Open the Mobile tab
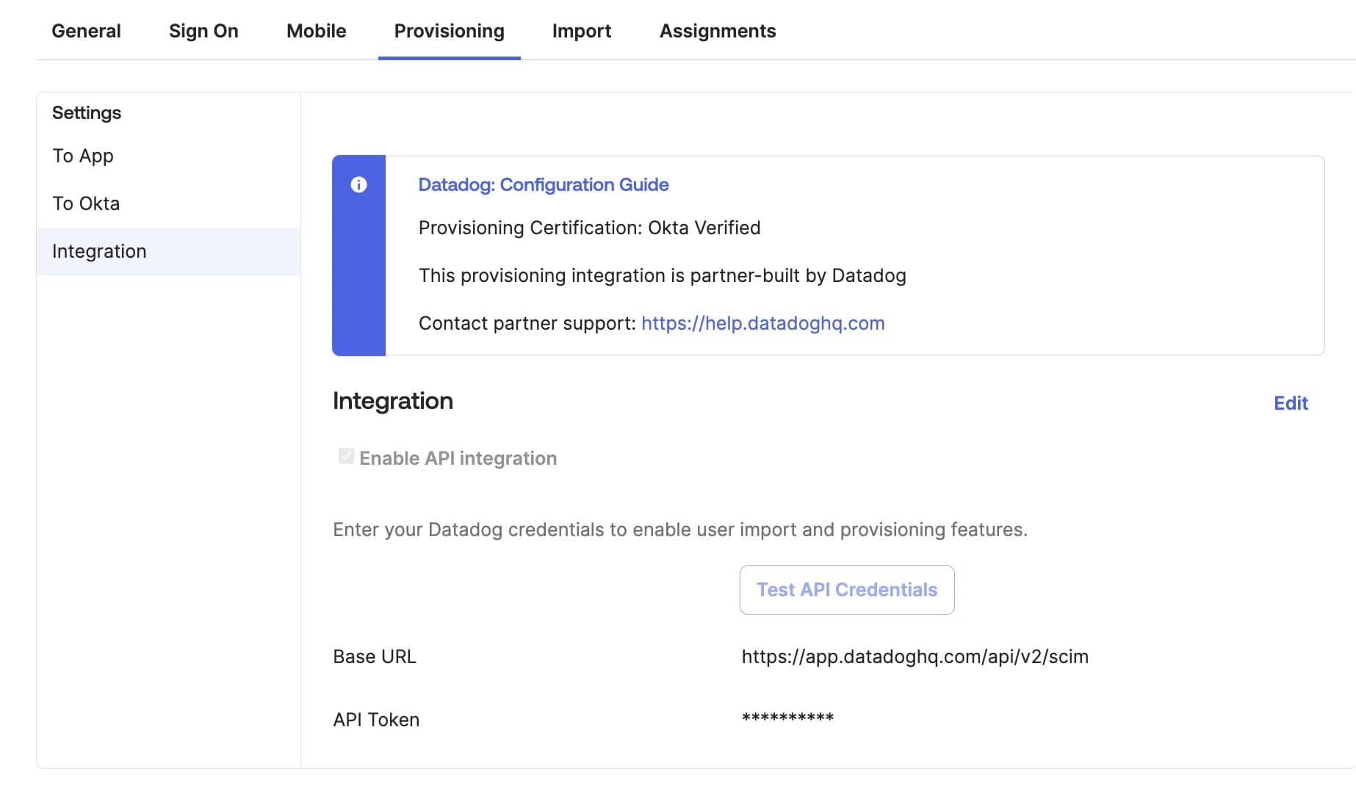The width and height of the screenshot is (1356, 796). 316,31
